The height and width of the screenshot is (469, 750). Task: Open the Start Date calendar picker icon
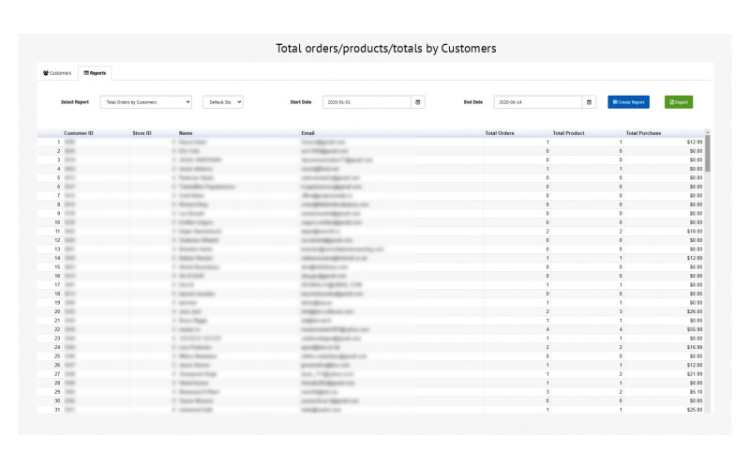tap(418, 101)
